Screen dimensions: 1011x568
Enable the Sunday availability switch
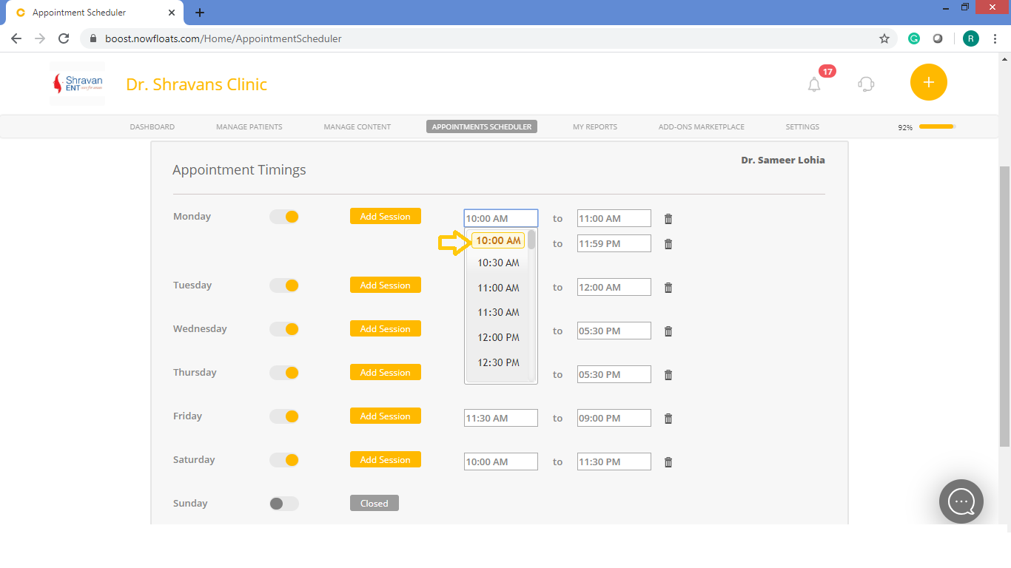284,504
